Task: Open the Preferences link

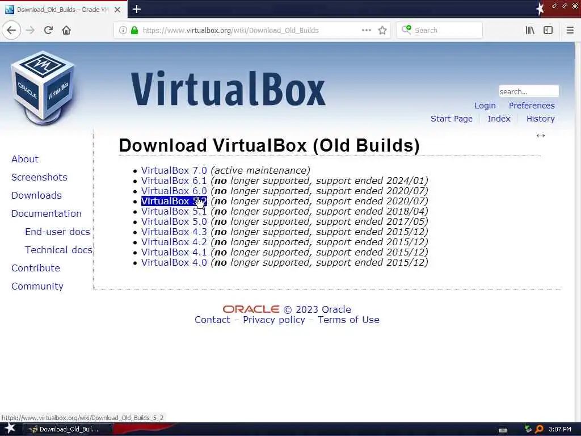Action: (532, 106)
